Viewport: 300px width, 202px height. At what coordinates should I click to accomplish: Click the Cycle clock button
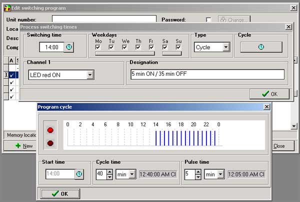click(261, 47)
